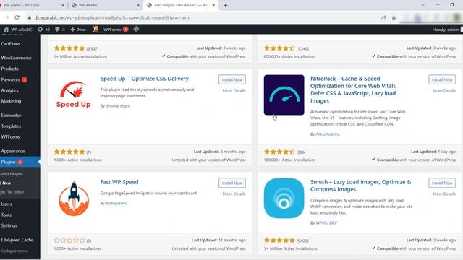Open the cart icon in admin bar
463x260 pixels.
tap(95, 29)
